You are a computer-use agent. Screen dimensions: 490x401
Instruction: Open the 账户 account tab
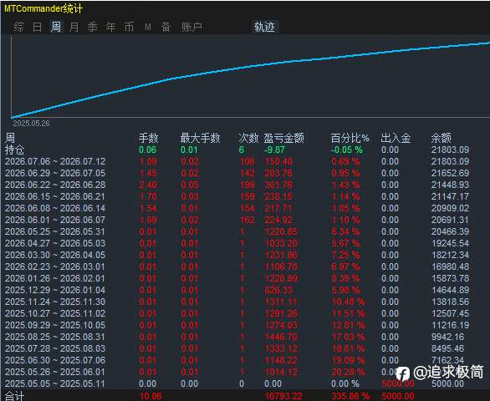(x=191, y=27)
